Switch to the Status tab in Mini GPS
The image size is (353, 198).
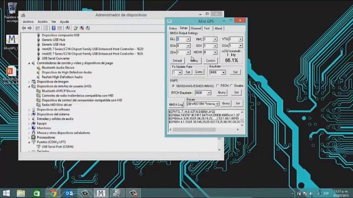173,29
